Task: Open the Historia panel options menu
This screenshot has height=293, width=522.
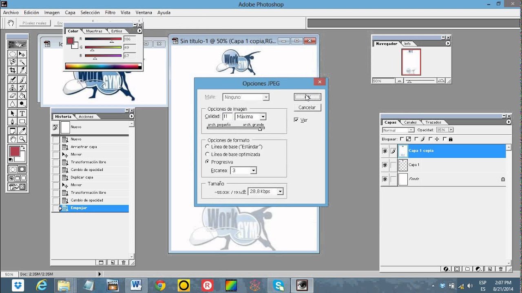Action: pyautogui.click(x=131, y=116)
